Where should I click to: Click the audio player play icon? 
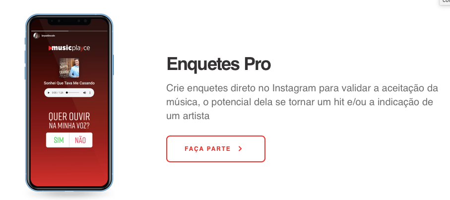49,93
